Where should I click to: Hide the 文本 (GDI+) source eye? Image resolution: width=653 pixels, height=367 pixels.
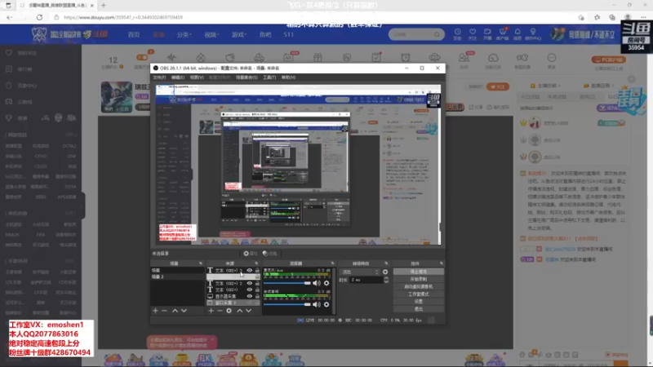[x=250, y=290]
